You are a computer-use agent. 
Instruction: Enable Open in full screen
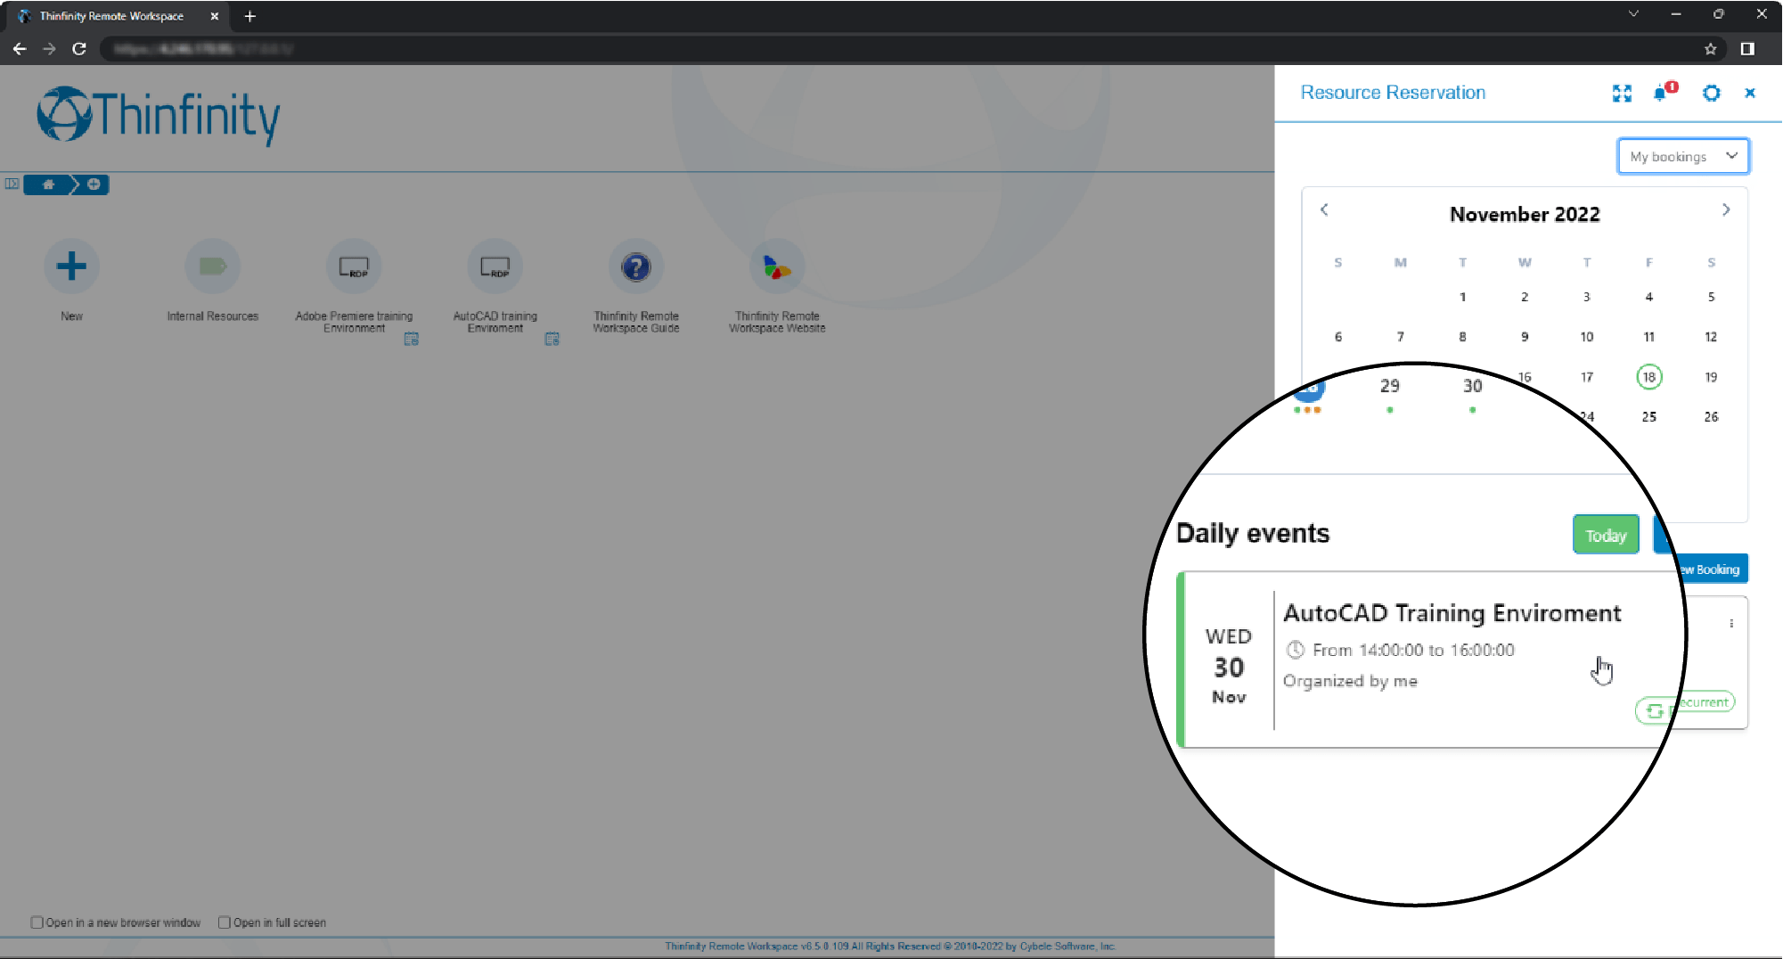click(x=225, y=922)
